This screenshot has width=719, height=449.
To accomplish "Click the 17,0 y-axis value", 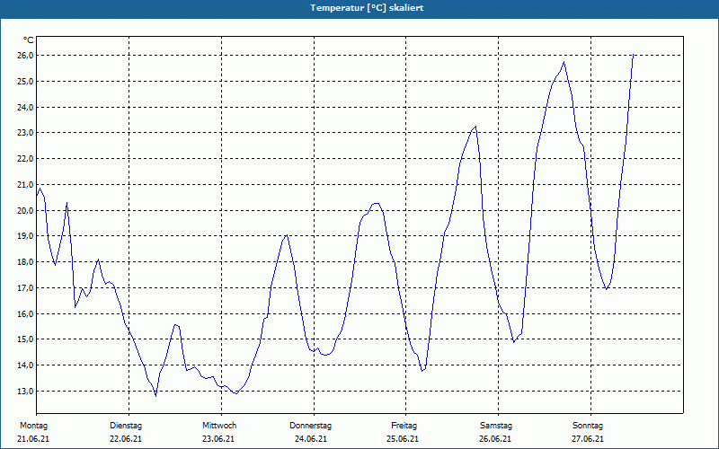I will [25, 288].
